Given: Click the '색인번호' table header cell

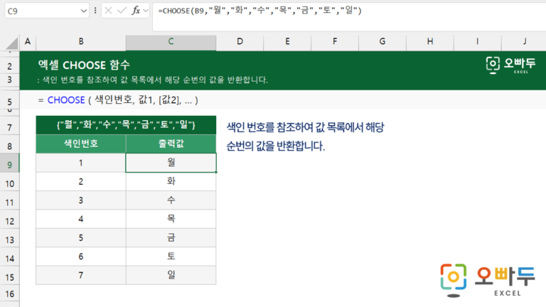Looking at the screenshot, I should coord(81,144).
